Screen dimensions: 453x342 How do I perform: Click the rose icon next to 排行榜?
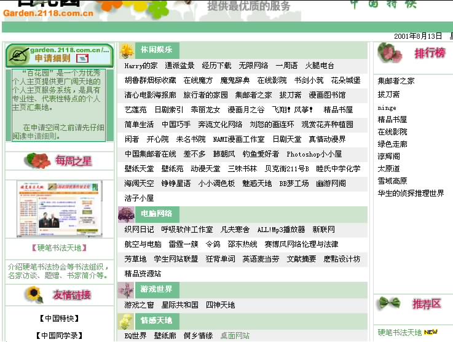388,52
